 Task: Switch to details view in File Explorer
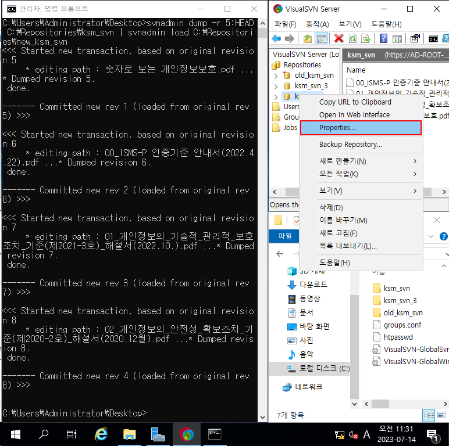pos(429,415)
